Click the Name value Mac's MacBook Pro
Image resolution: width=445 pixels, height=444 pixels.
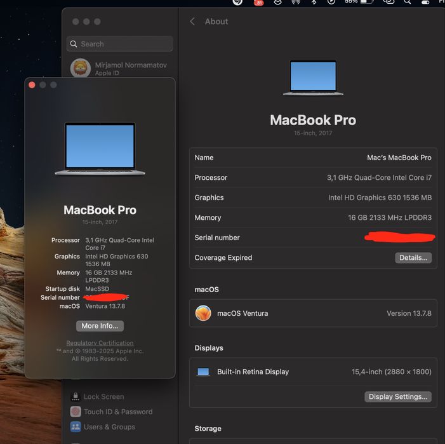point(399,158)
